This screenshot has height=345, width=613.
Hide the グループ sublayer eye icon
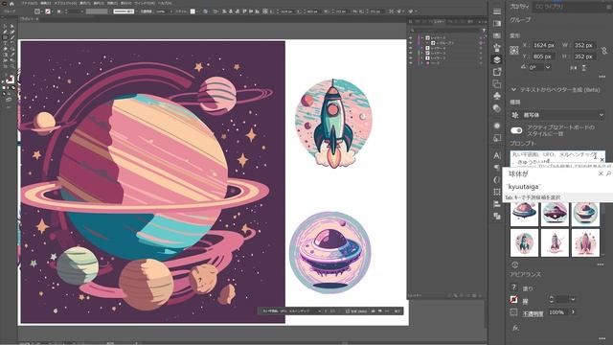(x=411, y=43)
